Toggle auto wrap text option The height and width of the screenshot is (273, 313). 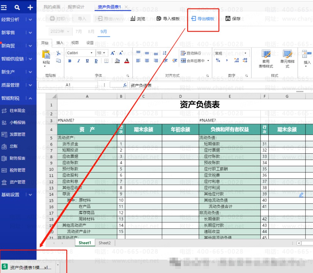tap(191, 53)
